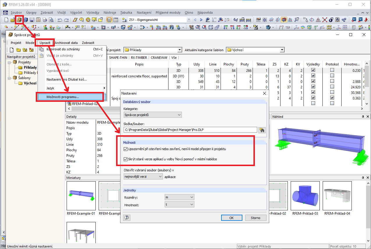371x249 pixels.
Task: Click Storno to cancel the dialog
Action: pyautogui.click(x=255, y=218)
